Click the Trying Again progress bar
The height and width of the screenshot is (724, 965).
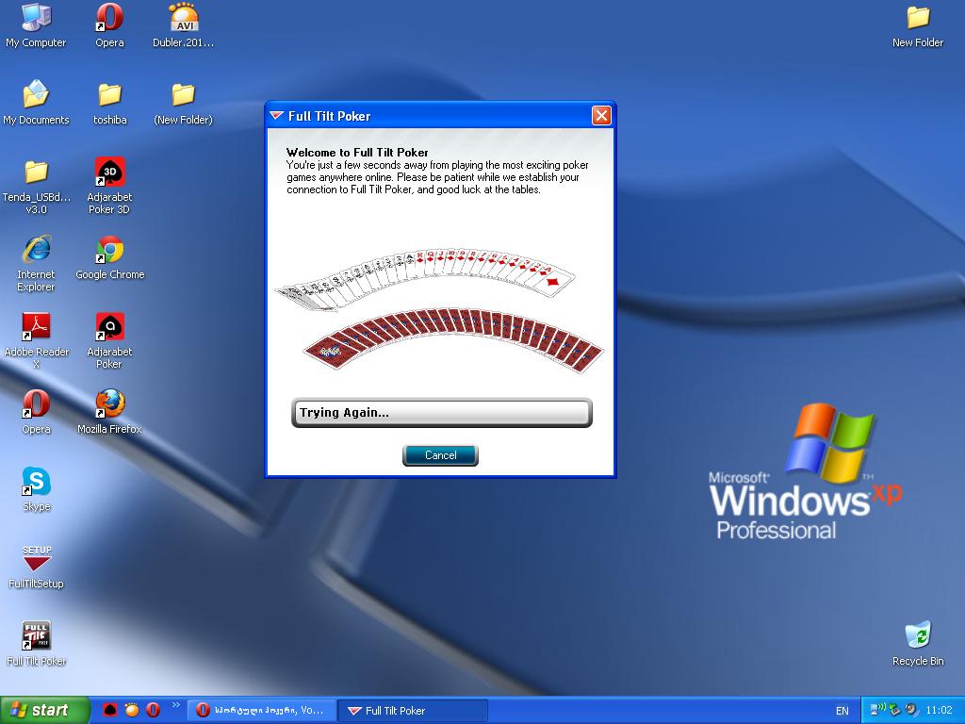(x=441, y=413)
